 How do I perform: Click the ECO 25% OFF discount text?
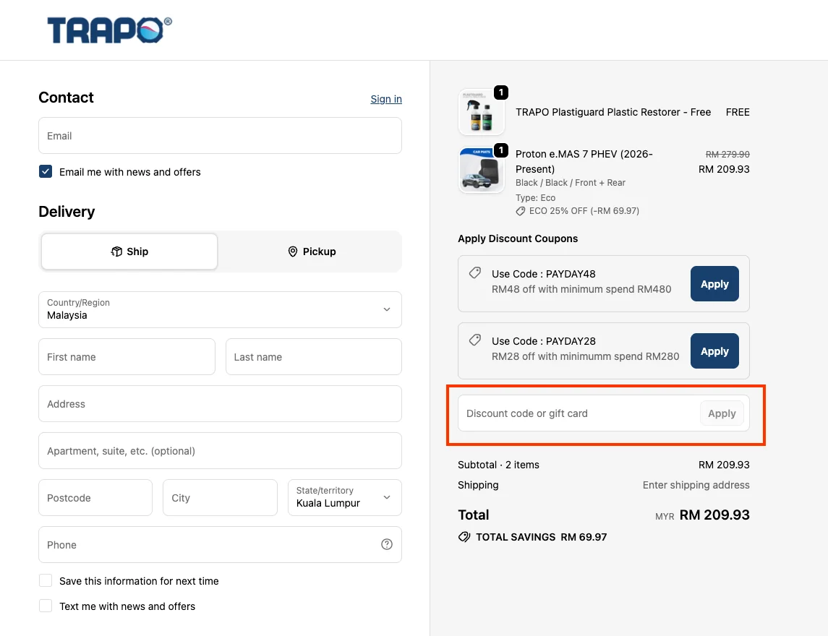click(x=584, y=211)
